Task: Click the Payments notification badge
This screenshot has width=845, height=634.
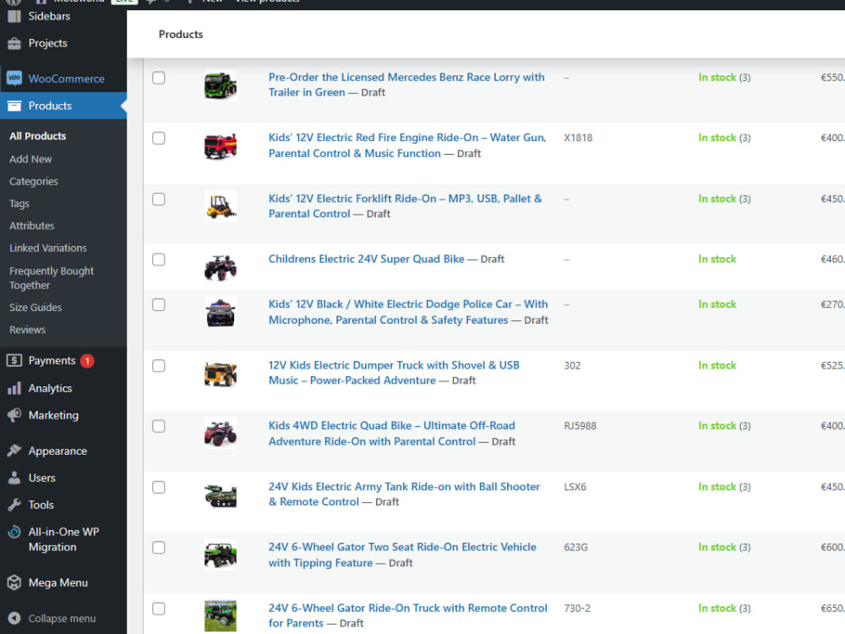Action: pyautogui.click(x=87, y=361)
